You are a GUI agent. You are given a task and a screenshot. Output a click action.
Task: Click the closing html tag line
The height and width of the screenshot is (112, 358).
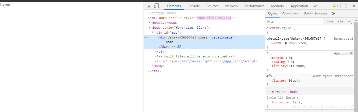pyautogui.click(x=154, y=71)
